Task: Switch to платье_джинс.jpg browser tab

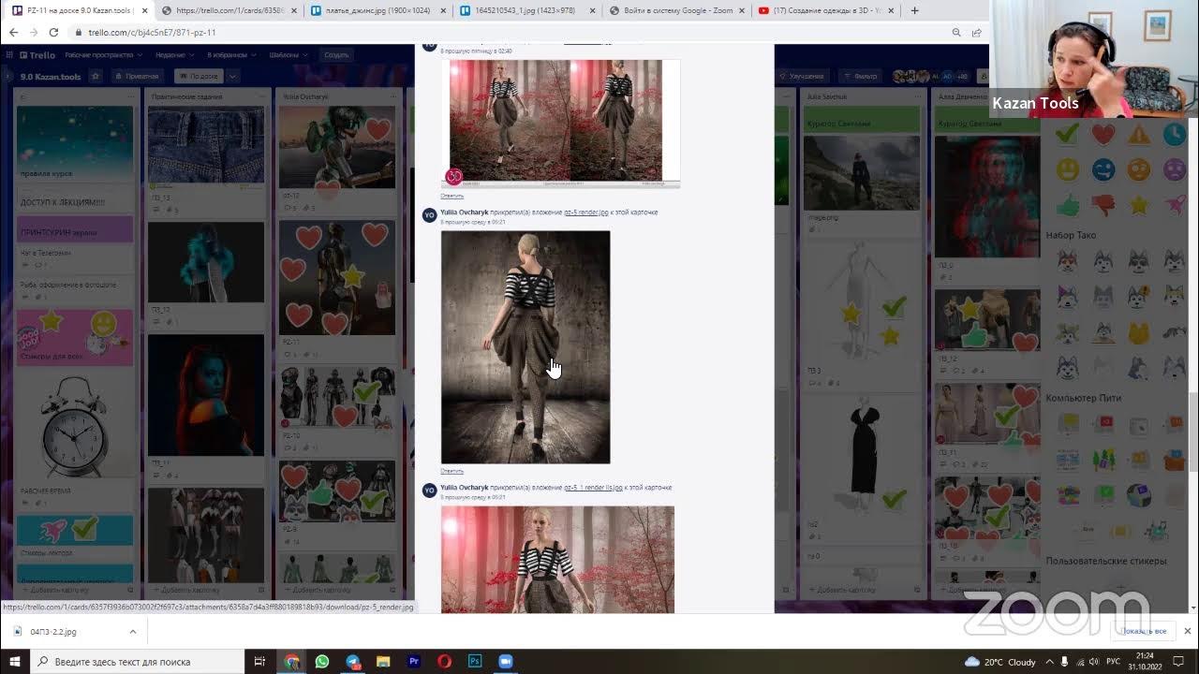Action: [377, 10]
